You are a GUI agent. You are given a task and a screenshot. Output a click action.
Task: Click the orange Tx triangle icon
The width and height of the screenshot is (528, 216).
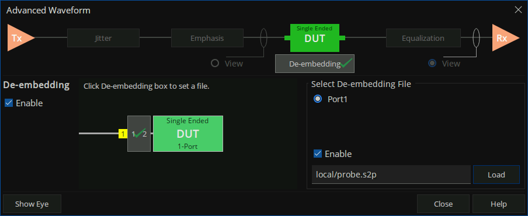(19, 38)
